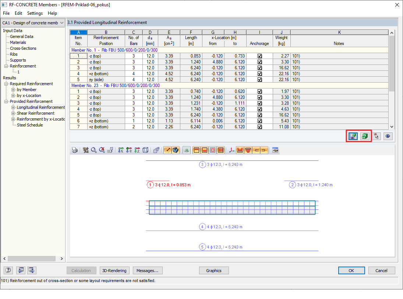Click the 3D-Rendering button
This screenshot has height=299, width=403.
click(114, 271)
